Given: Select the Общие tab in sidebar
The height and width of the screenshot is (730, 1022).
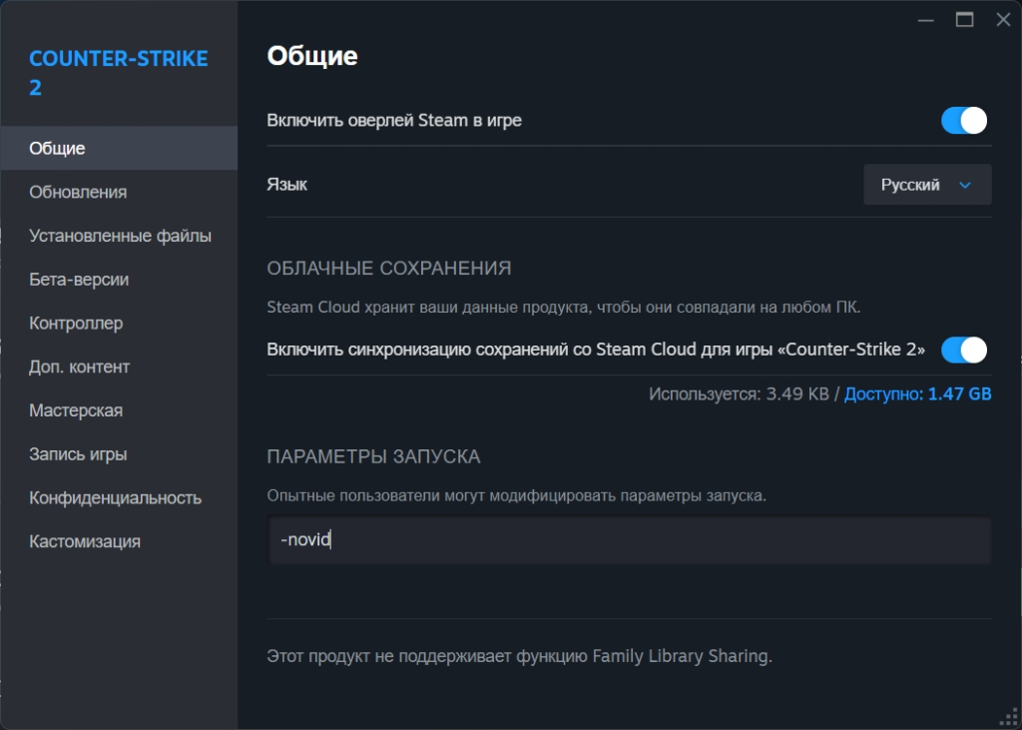Looking at the screenshot, I should coord(57,149).
